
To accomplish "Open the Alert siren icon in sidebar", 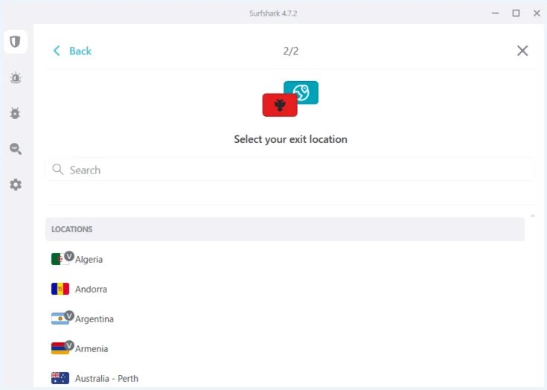I will pyautogui.click(x=16, y=78).
